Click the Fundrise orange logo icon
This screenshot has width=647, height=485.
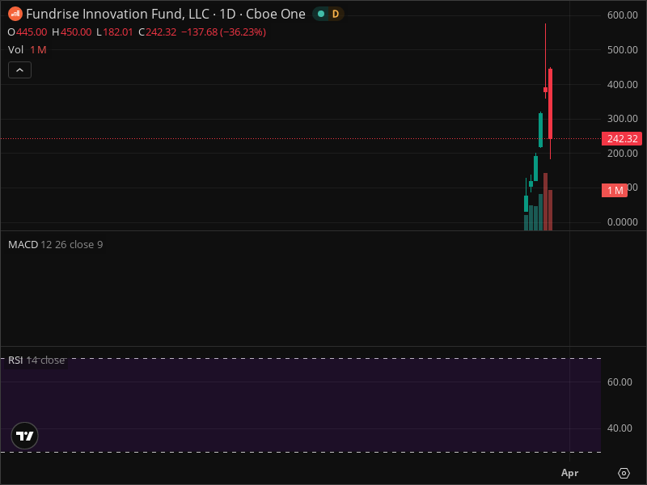pos(15,14)
